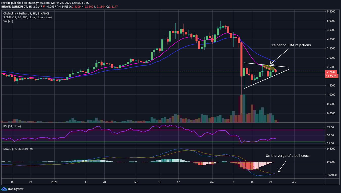Click the bull cross annotation text

[287, 156]
